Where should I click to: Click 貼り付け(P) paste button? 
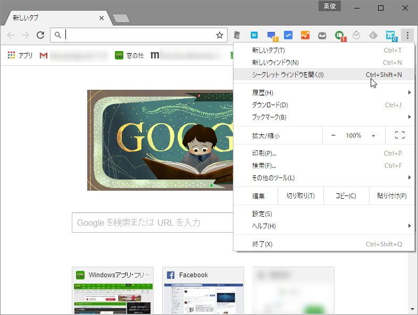pos(392,196)
